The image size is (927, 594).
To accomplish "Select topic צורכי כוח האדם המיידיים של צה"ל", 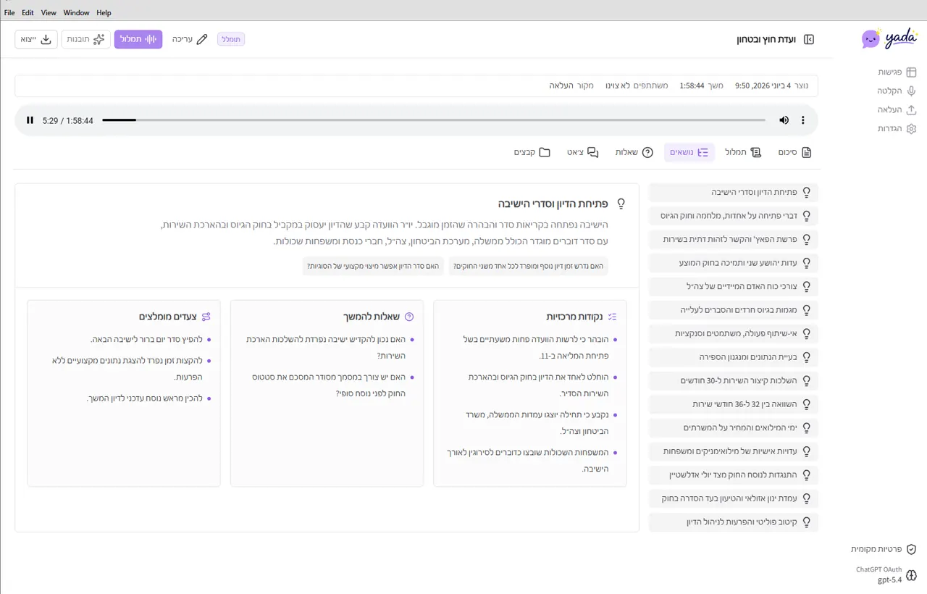I will point(734,286).
